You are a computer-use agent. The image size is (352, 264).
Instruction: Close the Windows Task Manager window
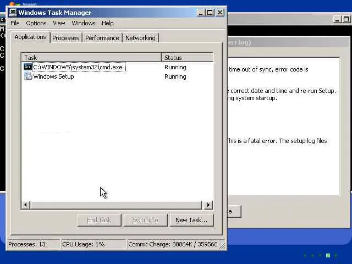(x=220, y=13)
